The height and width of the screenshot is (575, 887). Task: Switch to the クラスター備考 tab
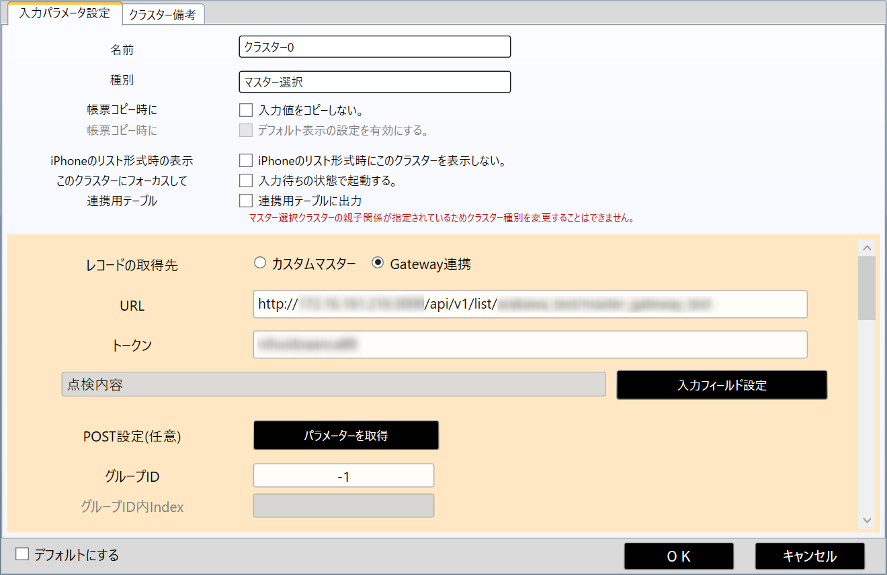163,14
